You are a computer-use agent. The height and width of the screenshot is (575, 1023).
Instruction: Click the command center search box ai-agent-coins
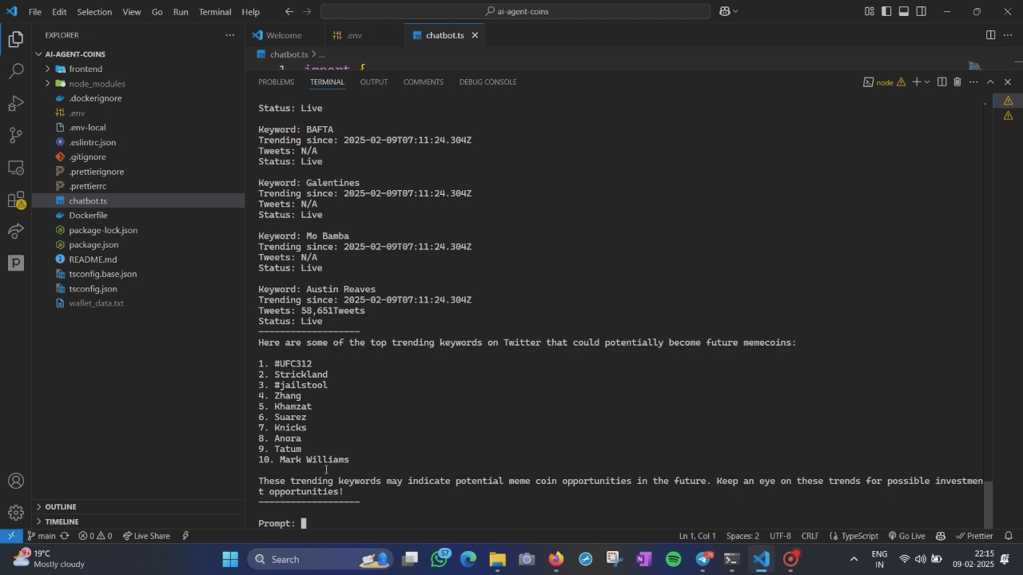(515, 11)
